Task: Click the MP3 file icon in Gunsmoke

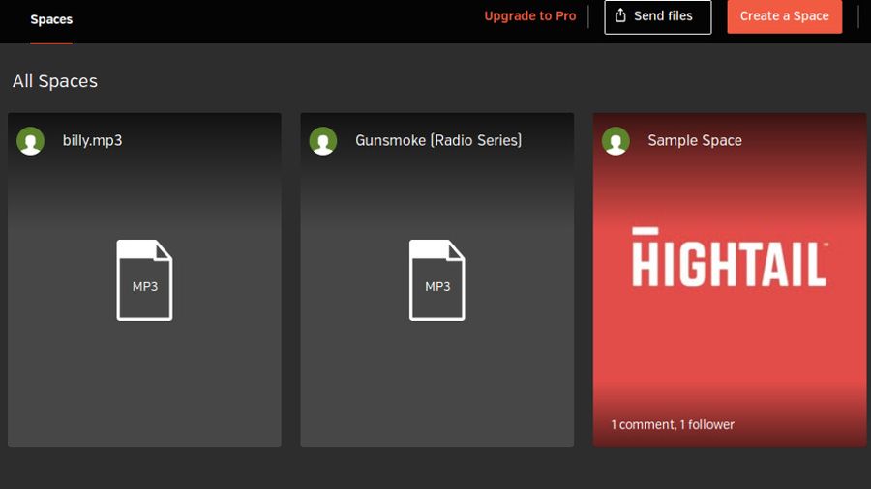Action: (437, 280)
